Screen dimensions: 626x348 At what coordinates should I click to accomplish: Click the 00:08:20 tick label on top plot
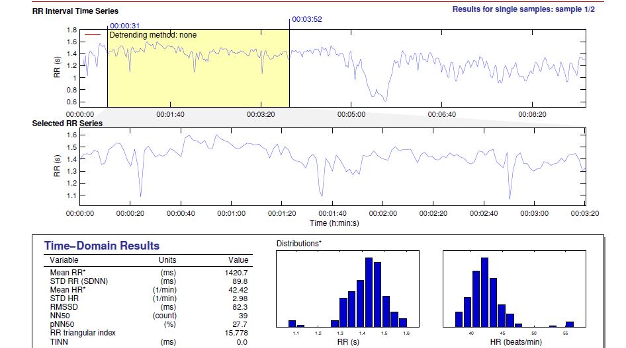[x=532, y=114]
